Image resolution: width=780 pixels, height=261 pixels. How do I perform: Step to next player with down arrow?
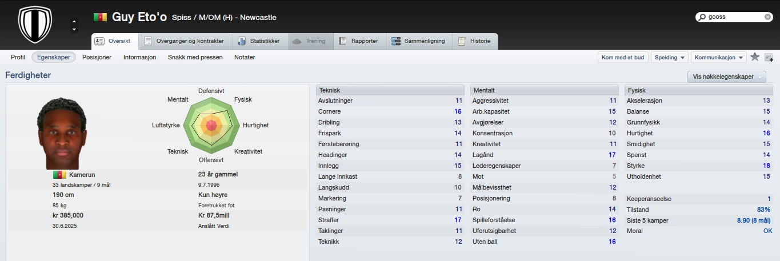[74, 29]
